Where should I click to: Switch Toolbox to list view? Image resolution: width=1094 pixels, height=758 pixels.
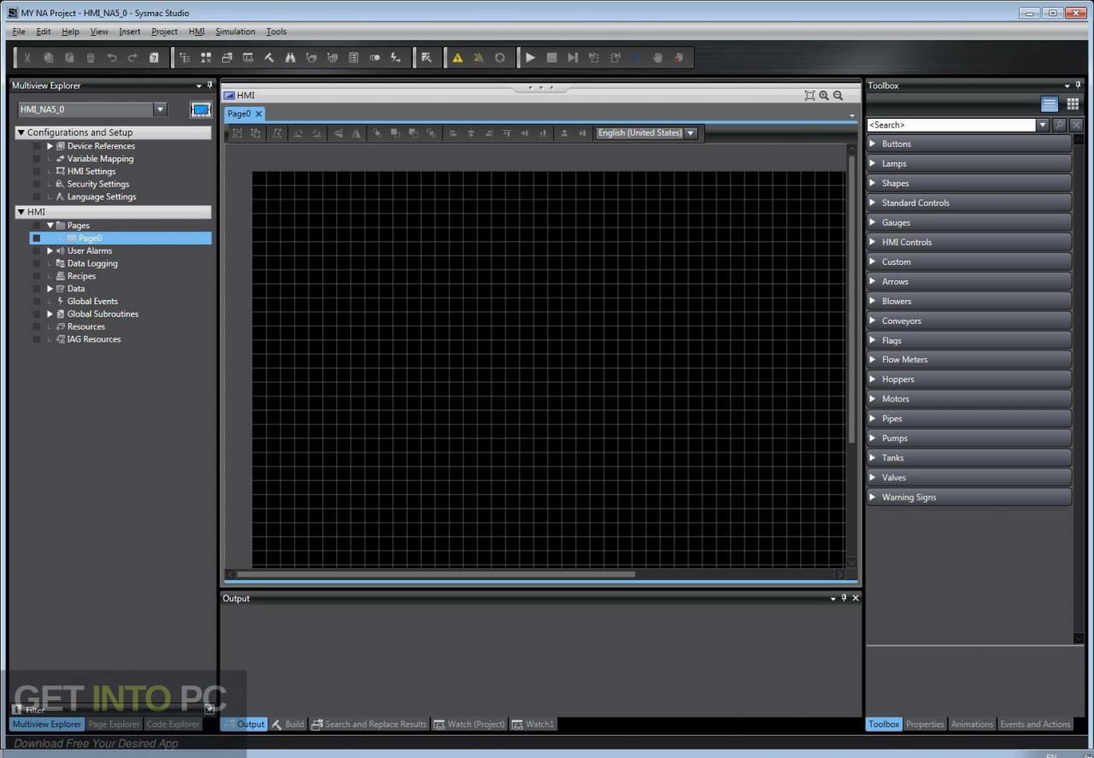click(1050, 104)
